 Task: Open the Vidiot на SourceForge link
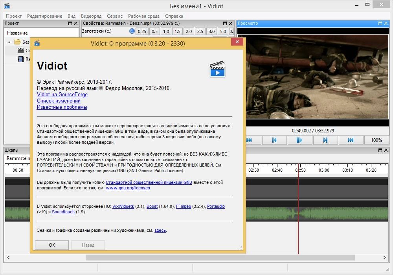tap(62, 94)
